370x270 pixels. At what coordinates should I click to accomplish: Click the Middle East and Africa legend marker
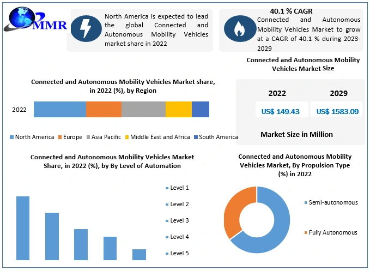point(126,137)
